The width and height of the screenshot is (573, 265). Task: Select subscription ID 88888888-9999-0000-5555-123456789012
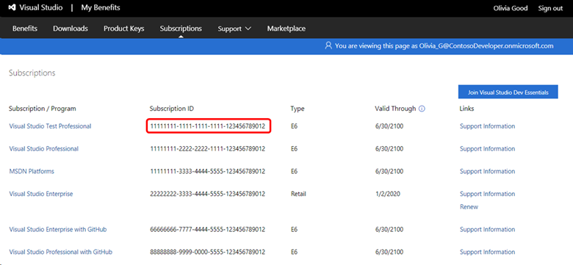pyautogui.click(x=208, y=253)
